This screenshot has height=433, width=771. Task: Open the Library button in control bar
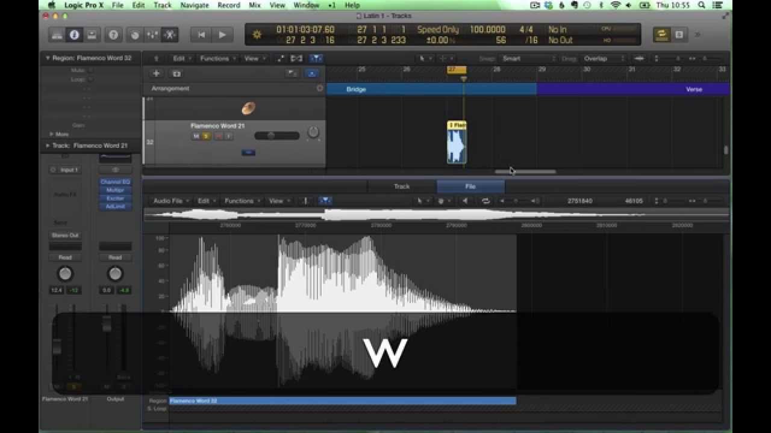57,35
